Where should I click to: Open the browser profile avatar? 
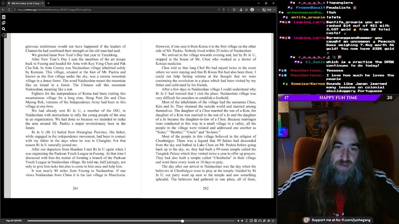(x=252, y=10)
